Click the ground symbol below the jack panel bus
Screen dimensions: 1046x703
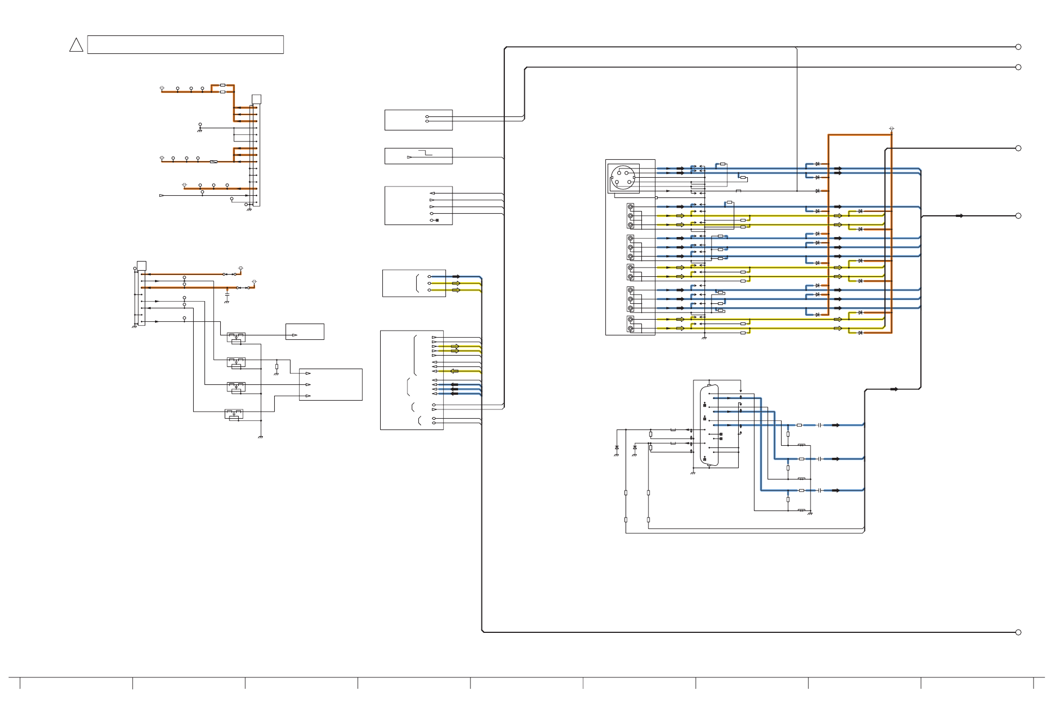704,338
